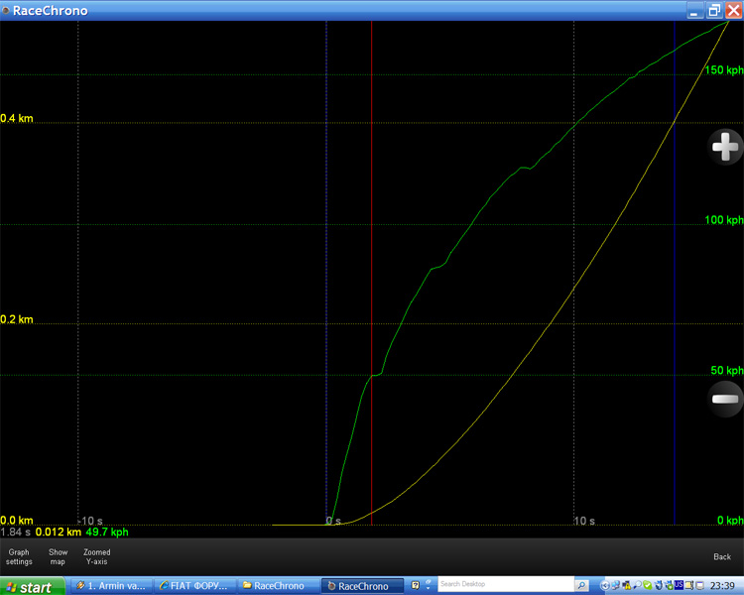This screenshot has width=744, height=595.
Task: Open the Windows Start menu
Action: (28, 586)
